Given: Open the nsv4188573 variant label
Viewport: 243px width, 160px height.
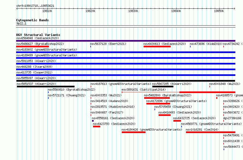Looking at the screenshot, I should tap(229, 95).
